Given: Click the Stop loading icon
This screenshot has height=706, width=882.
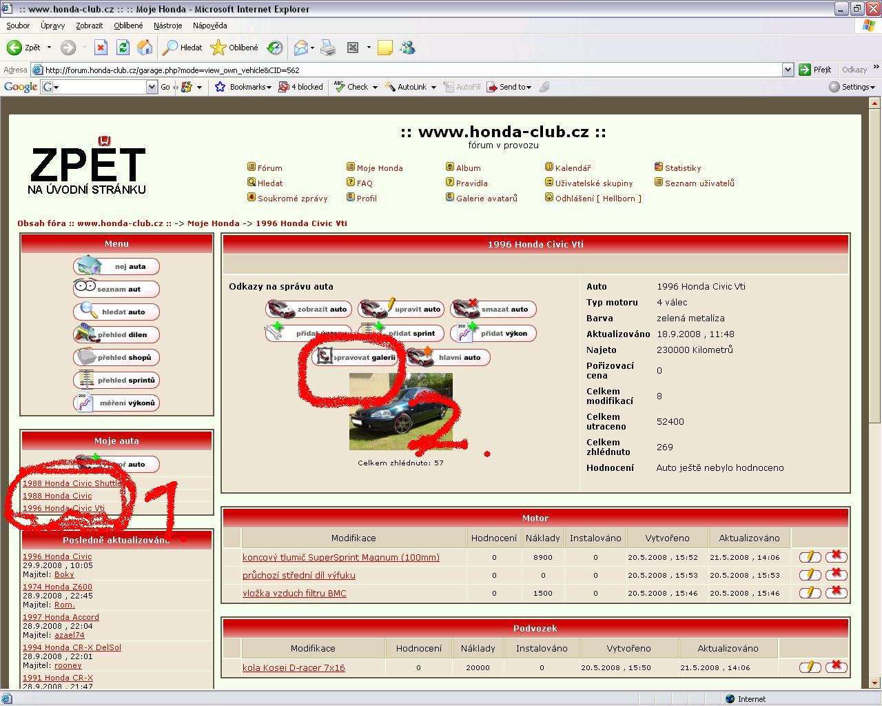Looking at the screenshot, I should point(101,48).
